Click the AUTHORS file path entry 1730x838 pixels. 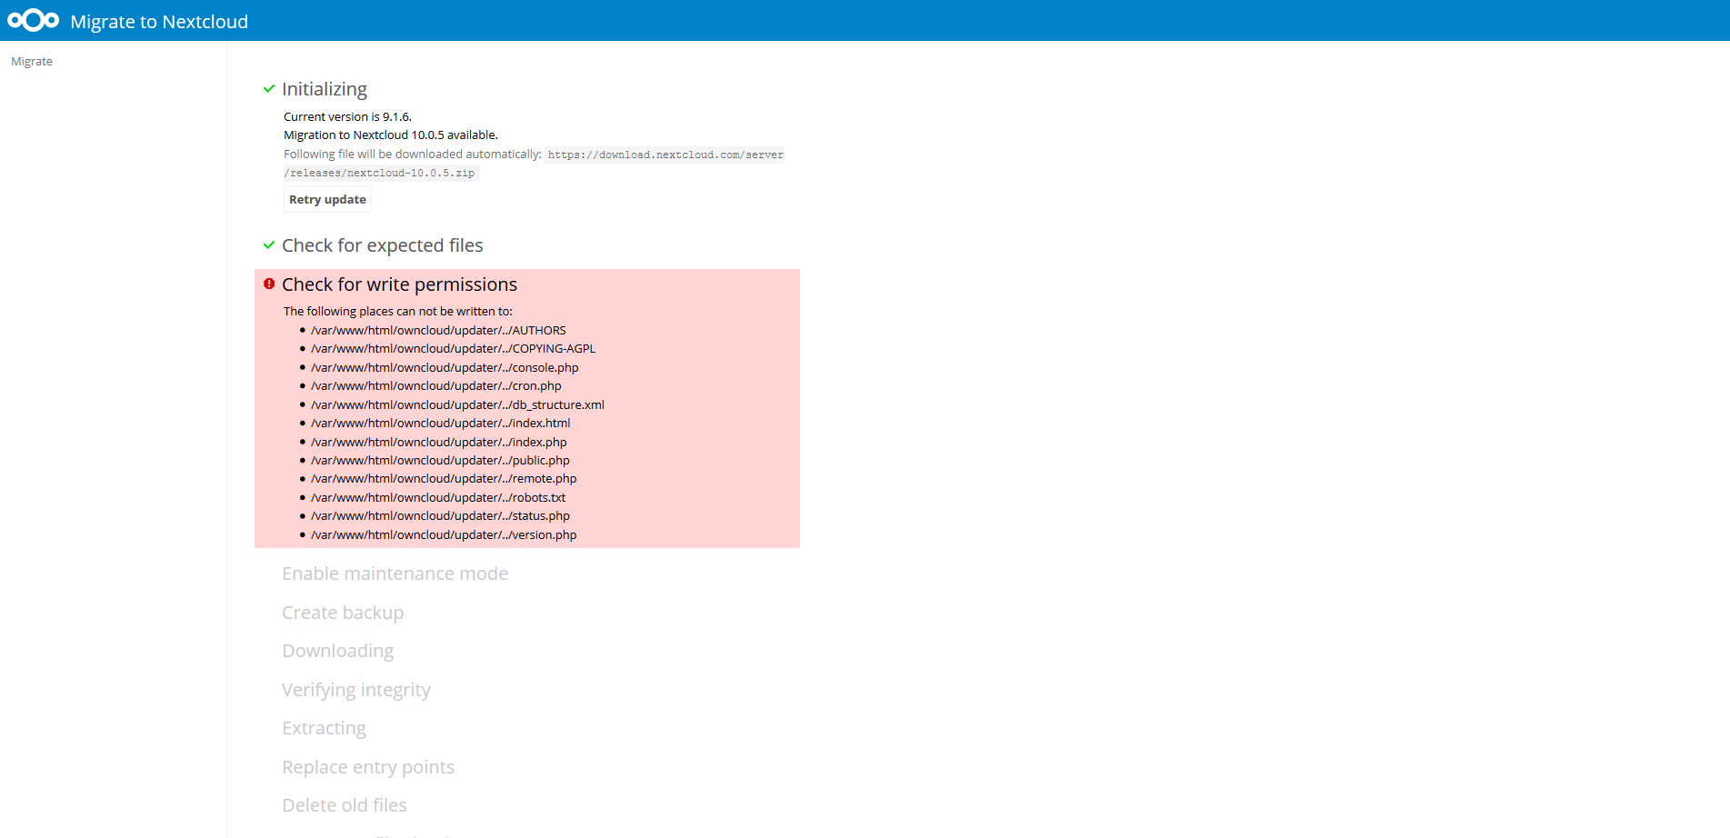pos(438,330)
